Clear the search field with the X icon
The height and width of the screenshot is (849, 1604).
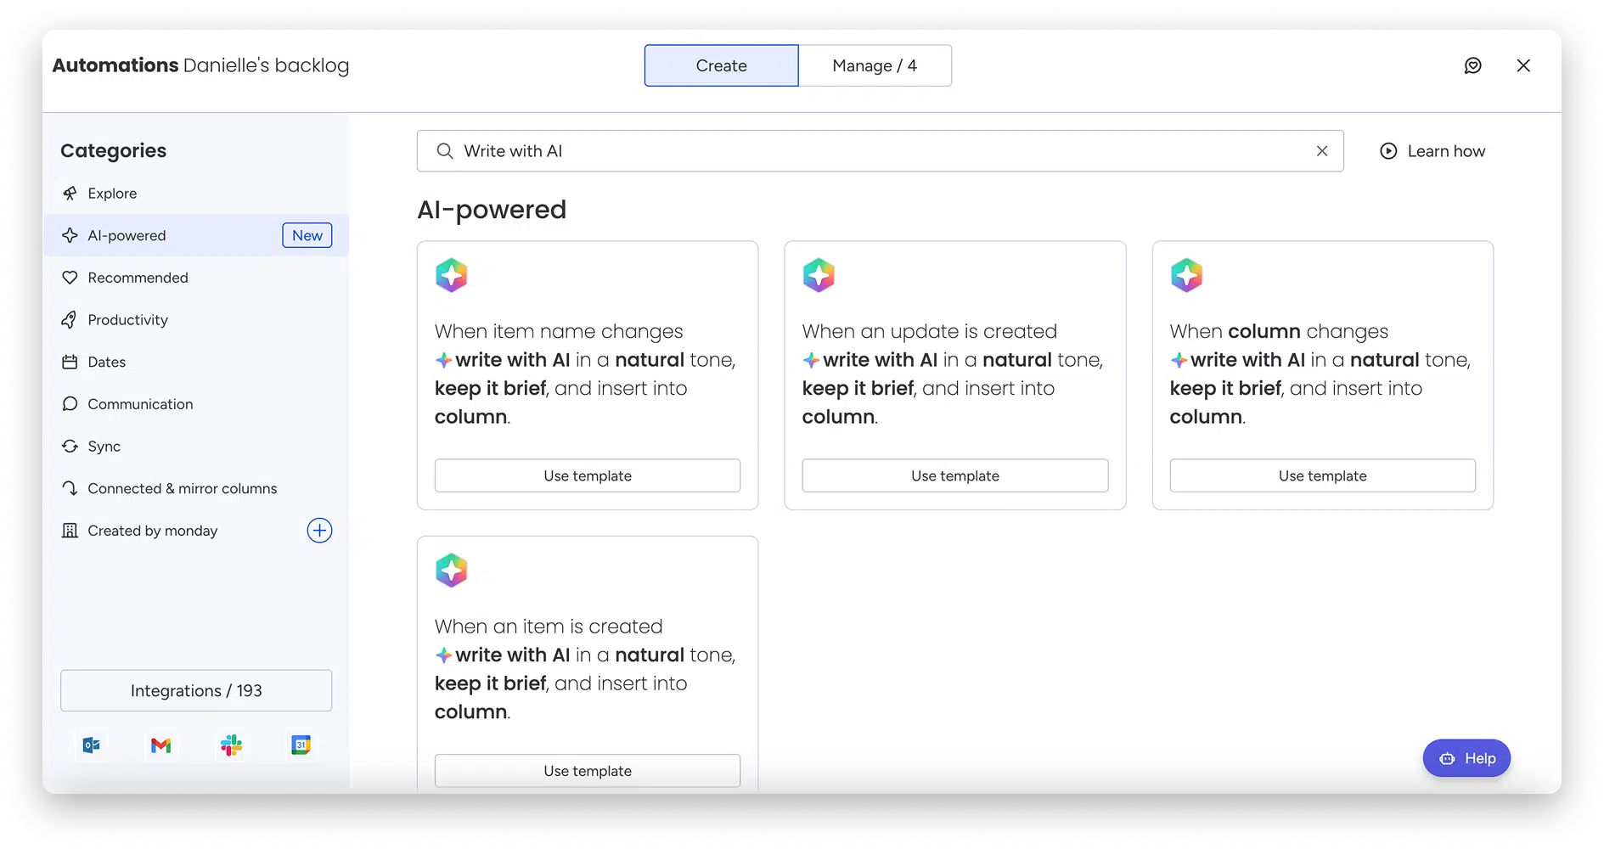pos(1321,151)
